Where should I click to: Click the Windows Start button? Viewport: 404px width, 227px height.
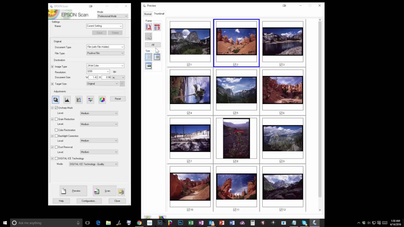point(5,223)
